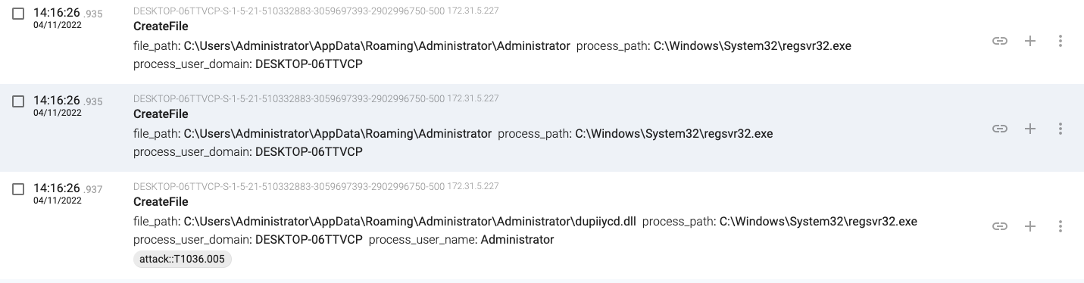Click the CreateFile title of the first event

coord(161,26)
